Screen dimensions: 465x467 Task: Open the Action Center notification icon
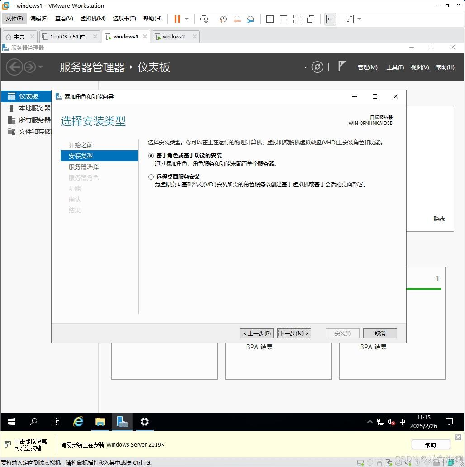click(449, 422)
